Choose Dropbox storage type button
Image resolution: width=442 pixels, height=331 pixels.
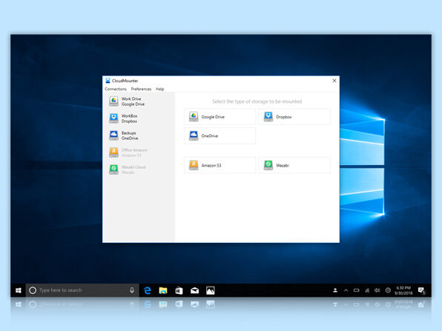coord(294,117)
